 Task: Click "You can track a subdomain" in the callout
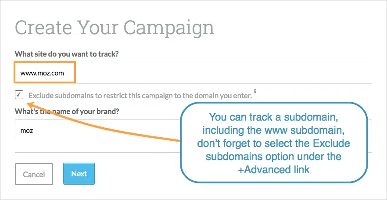(x=274, y=118)
